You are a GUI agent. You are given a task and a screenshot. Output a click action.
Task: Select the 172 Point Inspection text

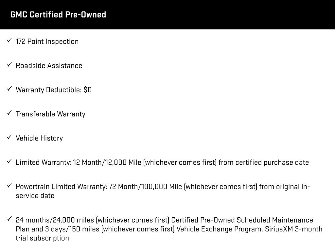click(47, 42)
